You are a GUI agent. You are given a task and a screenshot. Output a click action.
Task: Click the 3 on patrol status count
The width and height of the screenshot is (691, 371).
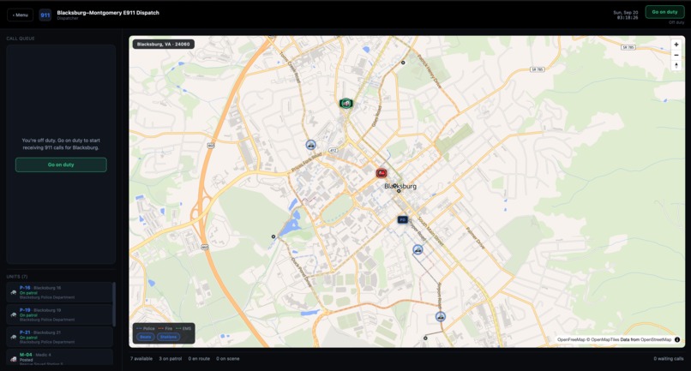[x=171, y=359]
